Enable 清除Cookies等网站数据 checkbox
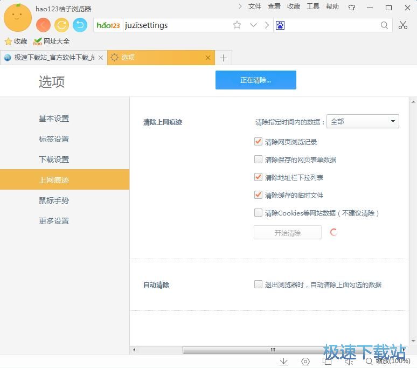The image size is (417, 368). (x=258, y=213)
